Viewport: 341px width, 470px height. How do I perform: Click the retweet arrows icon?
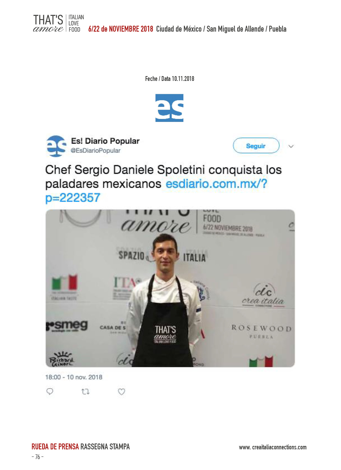85,392
